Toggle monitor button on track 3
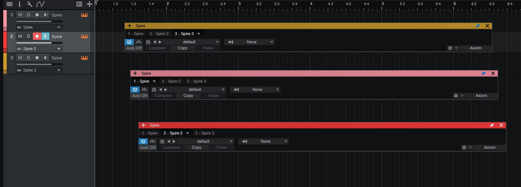Image resolution: width=521 pixels, height=187 pixels. (45, 58)
